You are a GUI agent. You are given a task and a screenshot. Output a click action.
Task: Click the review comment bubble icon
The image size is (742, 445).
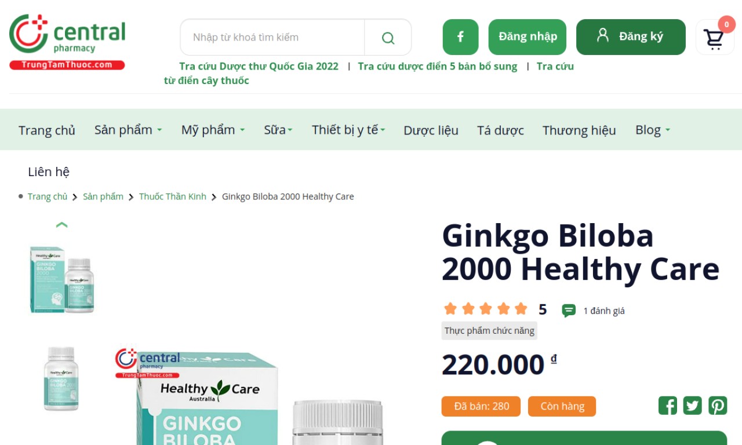coord(569,311)
